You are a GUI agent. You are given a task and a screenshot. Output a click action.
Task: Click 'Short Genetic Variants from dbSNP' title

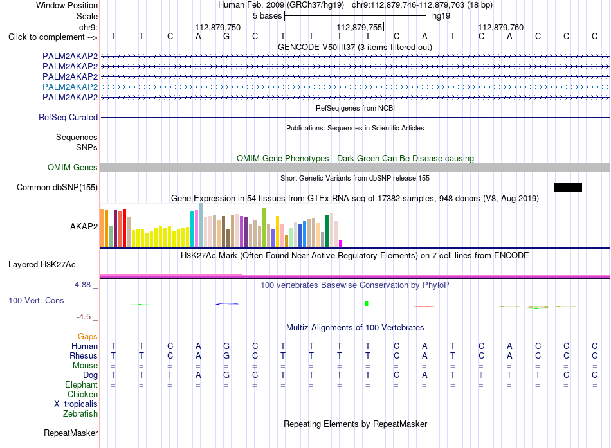[x=355, y=178]
